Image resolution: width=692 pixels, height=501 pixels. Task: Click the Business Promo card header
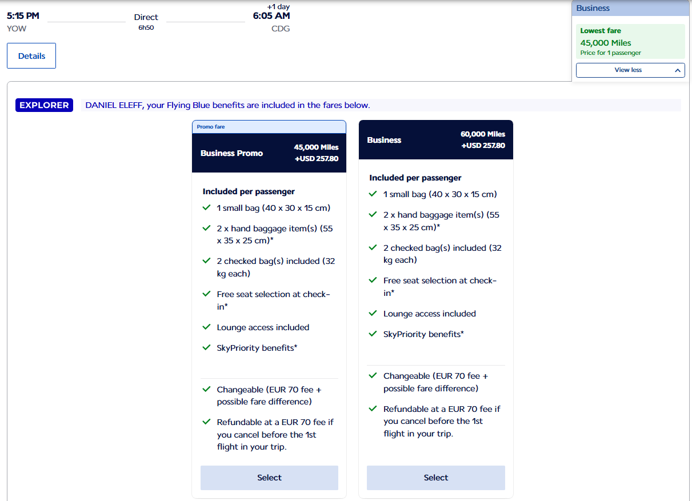pos(269,153)
